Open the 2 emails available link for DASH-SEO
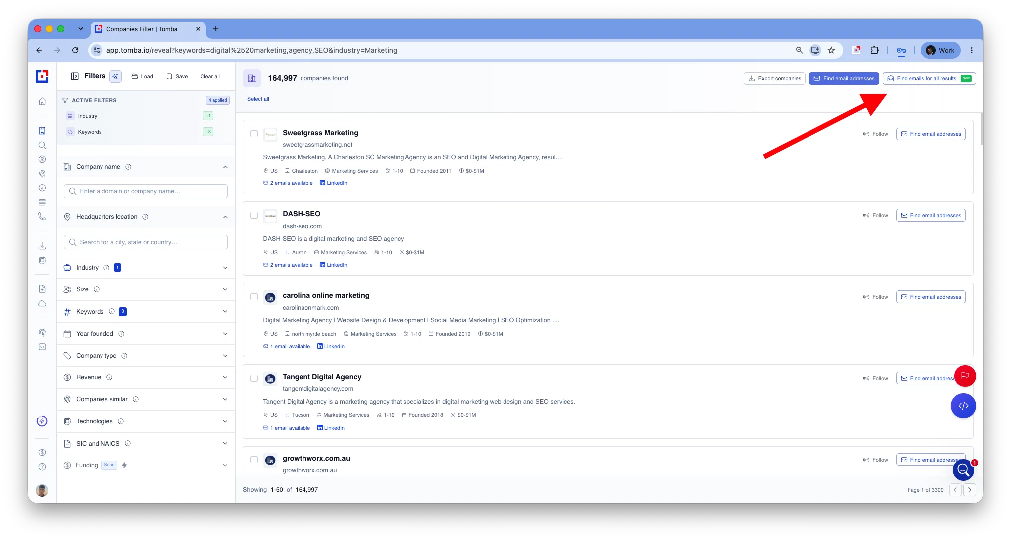 [x=288, y=265]
